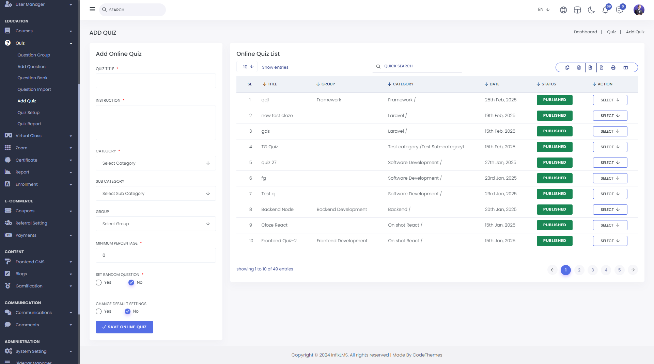The width and height of the screenshot is (654, 364).
Task: Go to Dashboard breadcrumb link
Action: coord(585,32)
